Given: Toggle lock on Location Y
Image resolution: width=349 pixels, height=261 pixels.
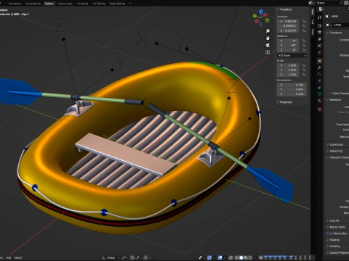Looking at the screenshot, I should 304,26.
